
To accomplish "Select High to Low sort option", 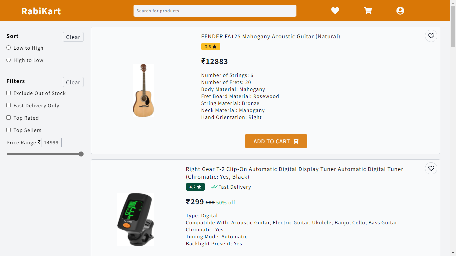I will 9,60.
